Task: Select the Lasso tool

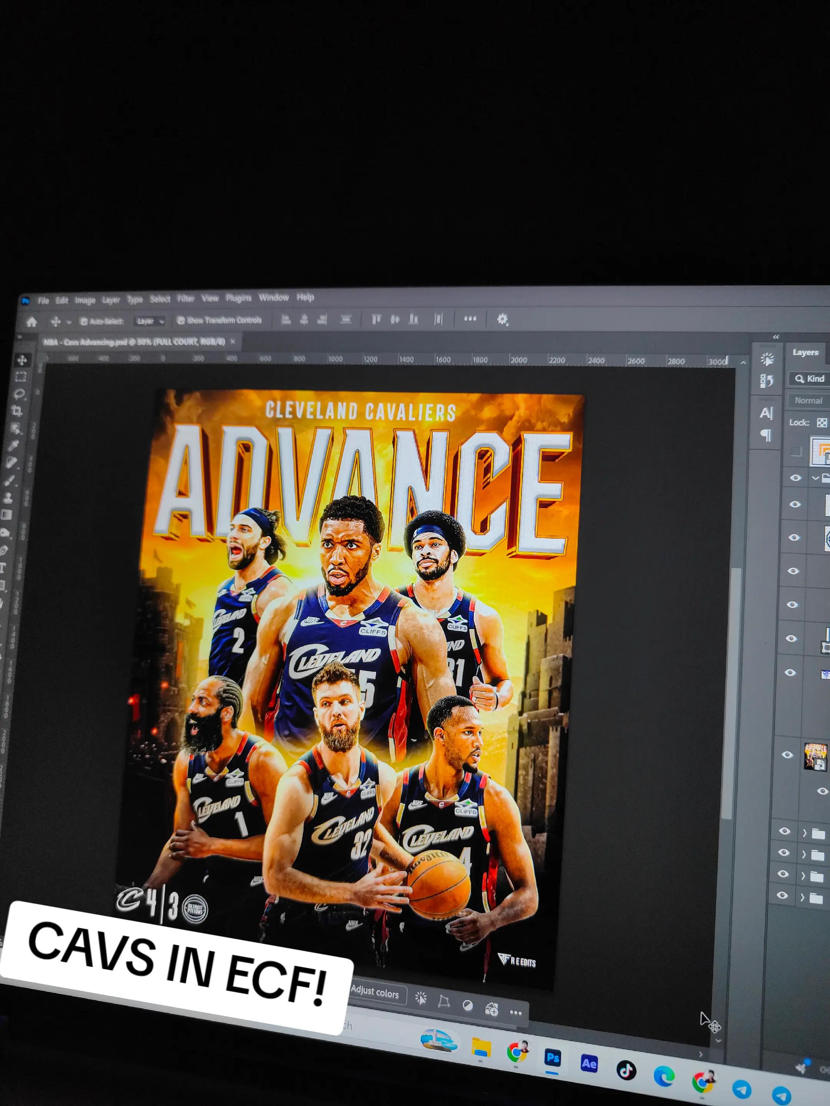Action: (20, 394)
